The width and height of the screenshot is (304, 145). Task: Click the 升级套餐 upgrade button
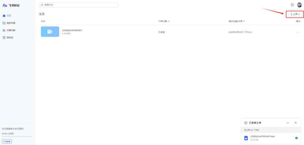[x=7, y=142]
